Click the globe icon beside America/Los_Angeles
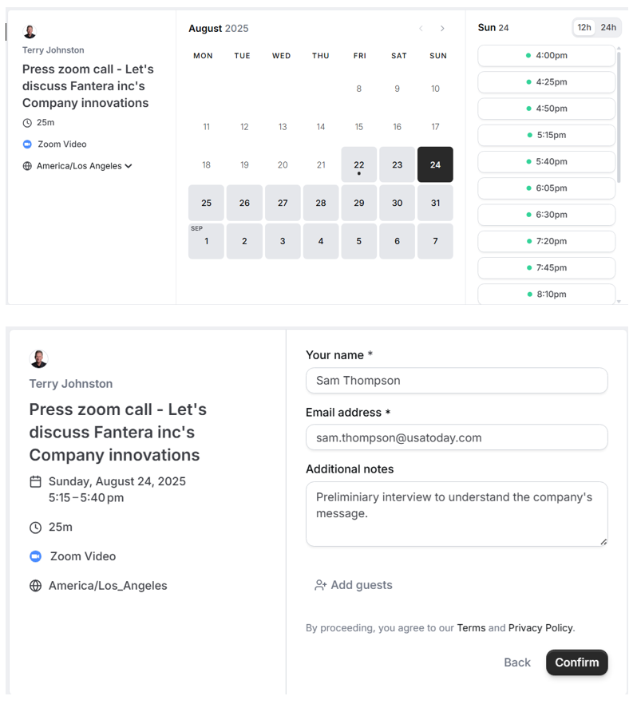The height and width of the screenshot is (704, 633). (35, 586)
